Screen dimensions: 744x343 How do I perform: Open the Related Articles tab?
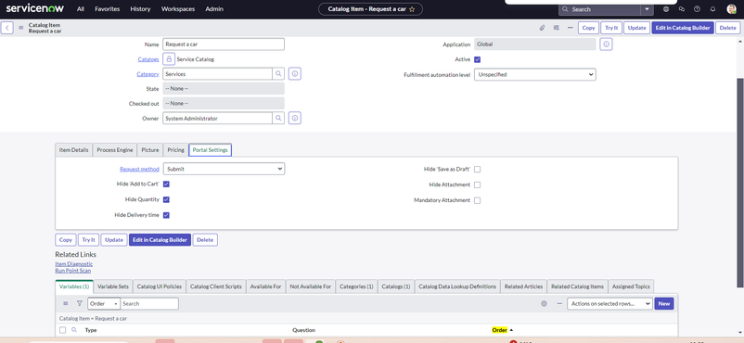pyautogui.click(x=523, y=286)
